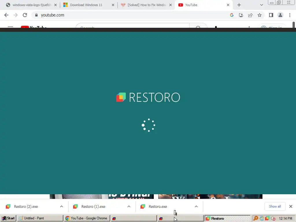Open Restoro (1).exe download

(93, 206)
